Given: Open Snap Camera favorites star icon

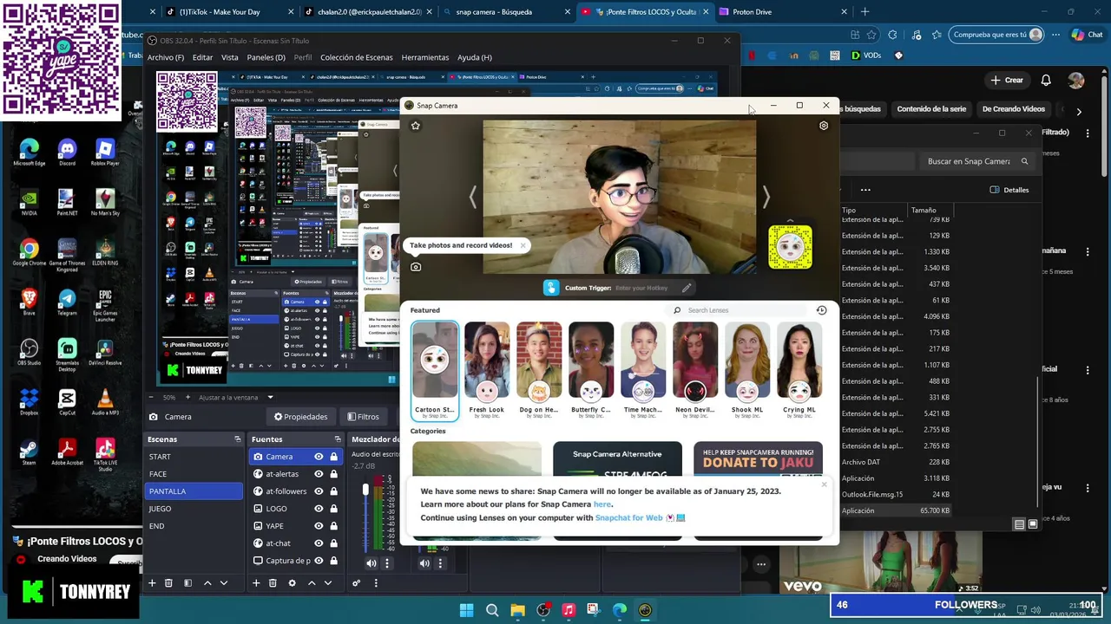Looking at the screenshot, I should click(416, 126).
